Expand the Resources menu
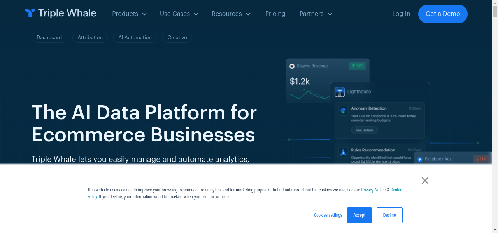This screenshot has height=233, width=498. pyautogui.click(x=231, y=14)
